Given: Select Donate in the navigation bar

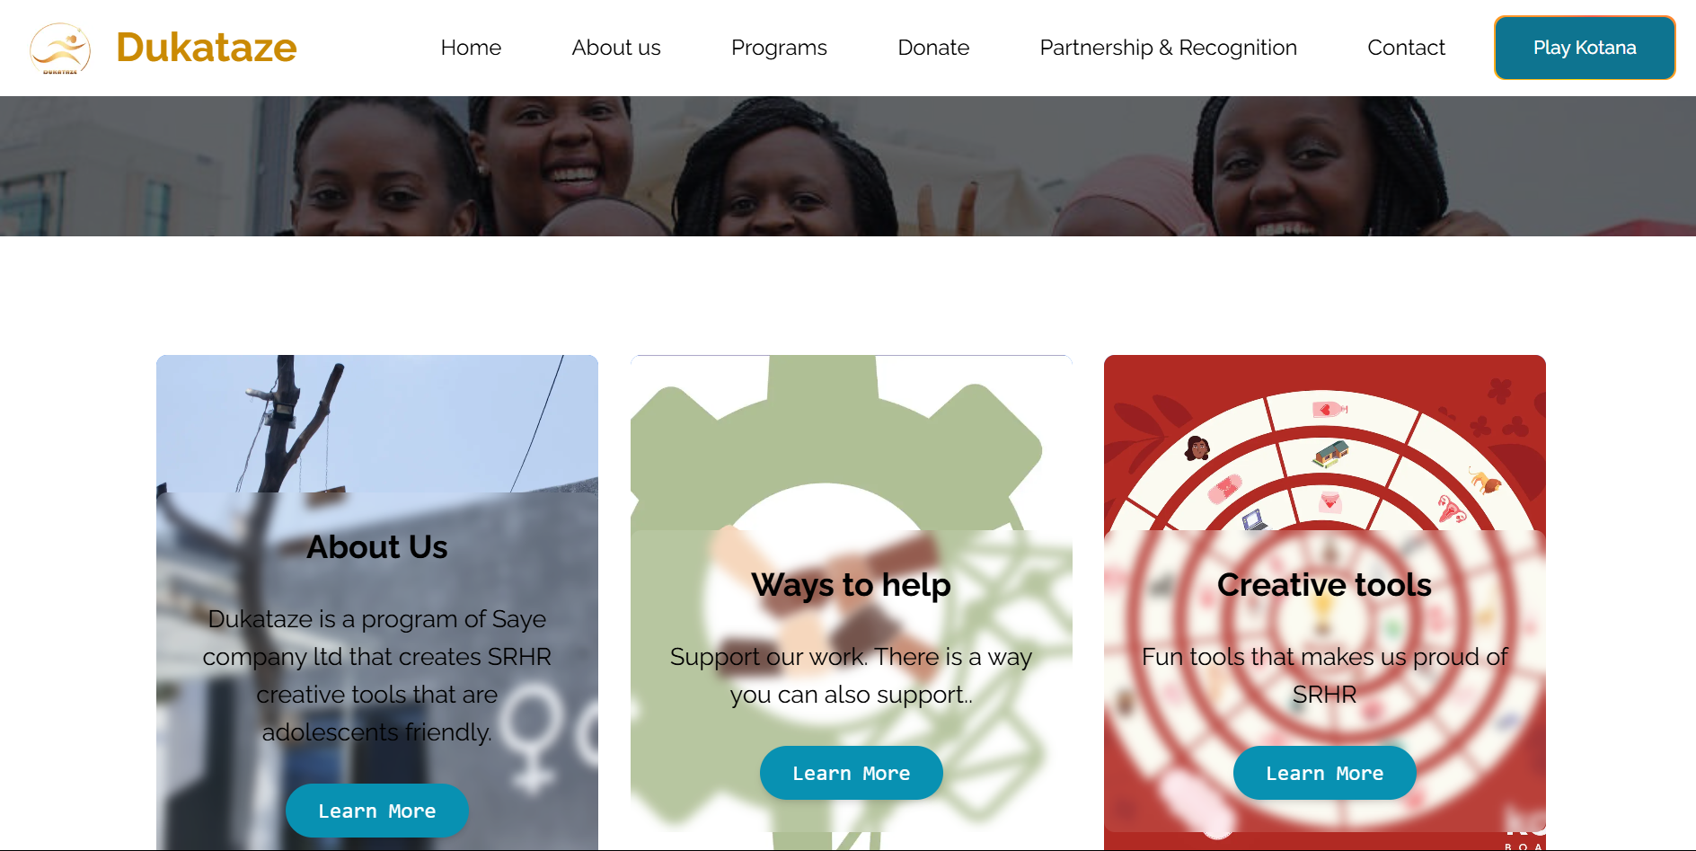Looking at the screenshot, I should click(x=933, y=48).
